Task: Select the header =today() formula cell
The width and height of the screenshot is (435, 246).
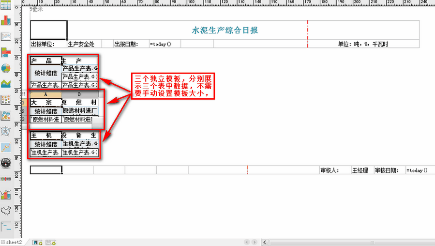Action: coord(165,44)
